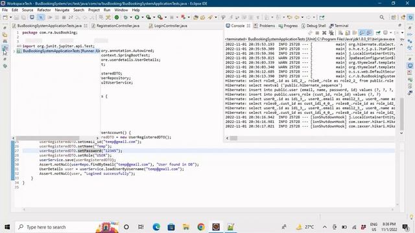The image size is (415, 233).
Task: Switch to the Progress tab
Action: (288, 26)
